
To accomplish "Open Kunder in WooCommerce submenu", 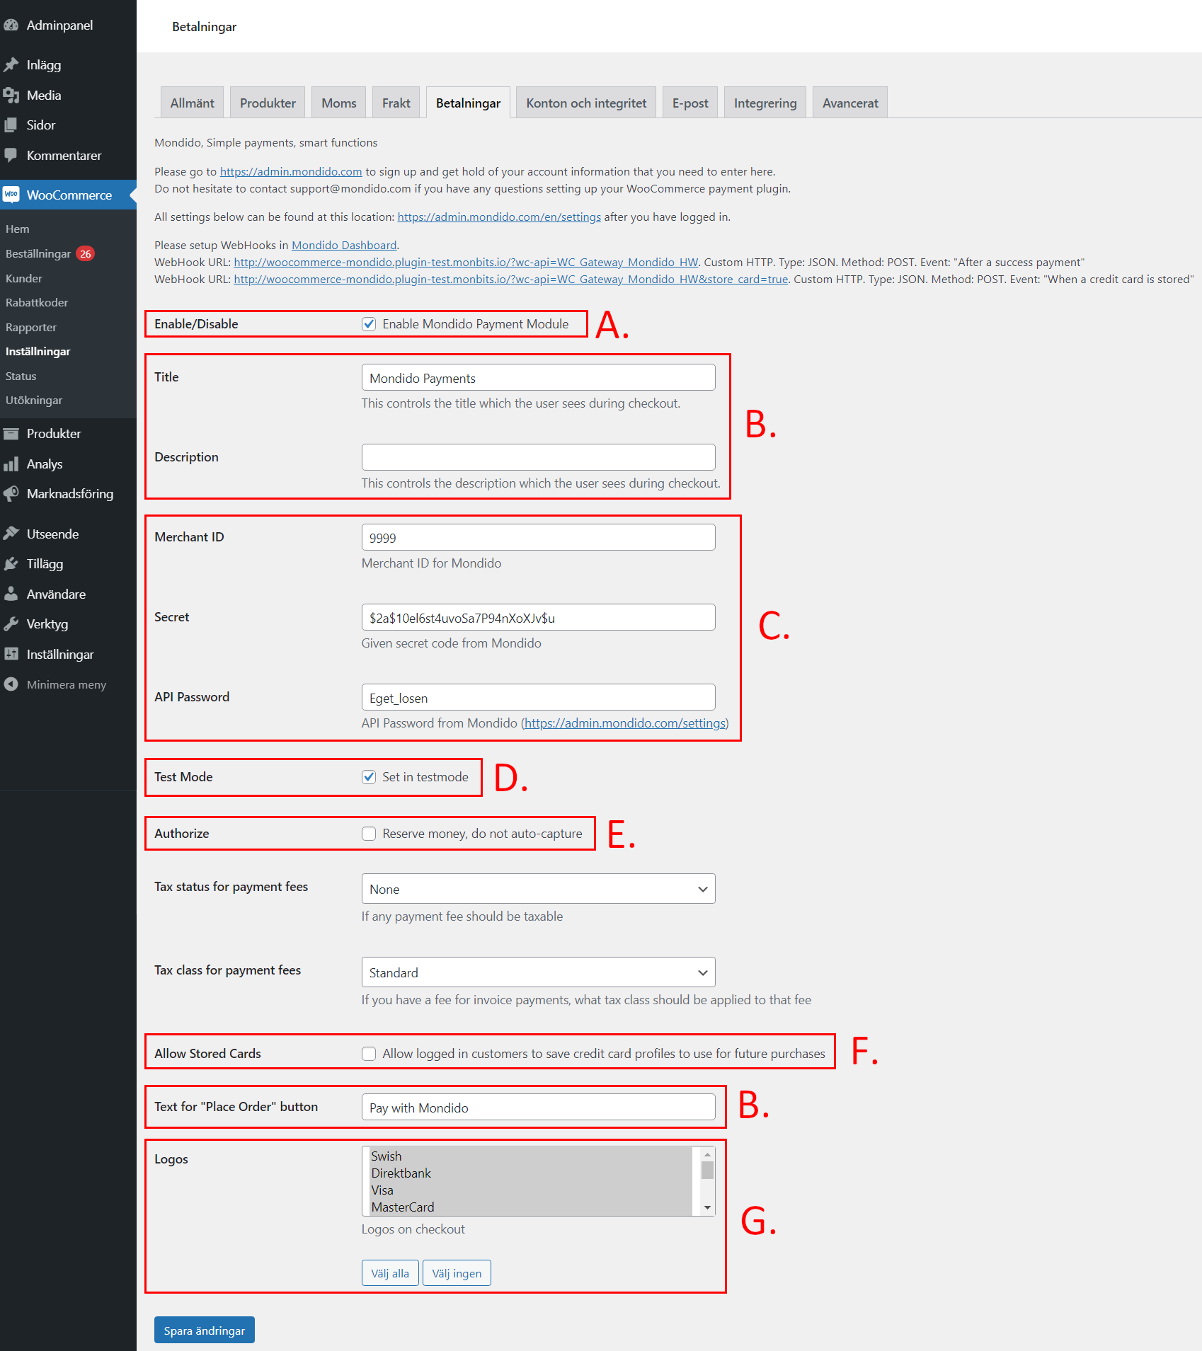I will click(x=24, y=279).
